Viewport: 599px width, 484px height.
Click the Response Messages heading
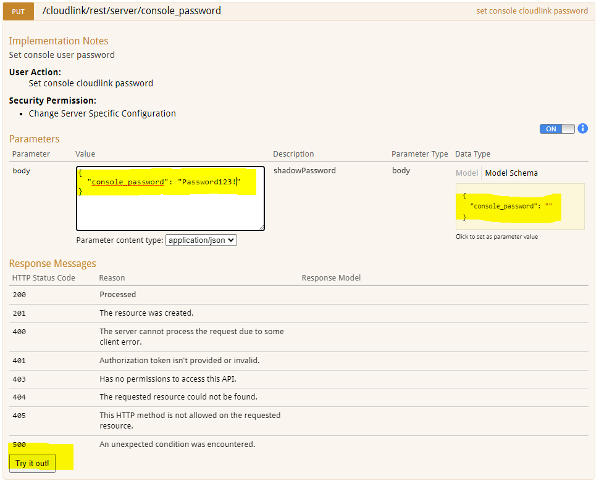click(52, 263)
